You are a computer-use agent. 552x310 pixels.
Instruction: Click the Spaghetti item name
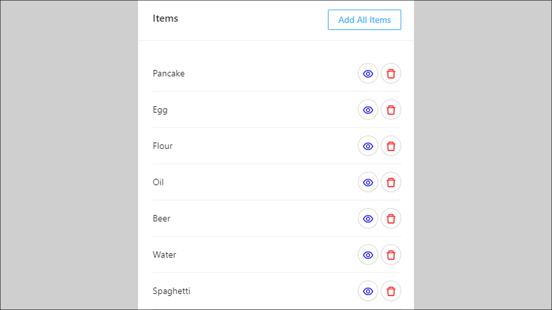click(171, 291)
